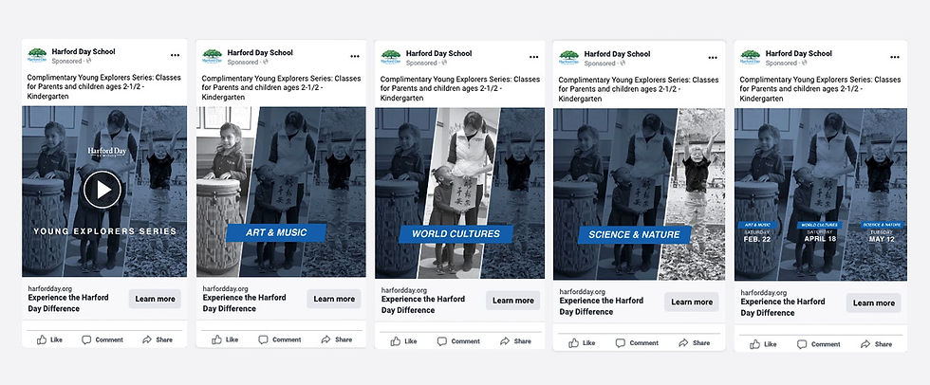Play the Young Explorers Series video
Image resolution: width=930 pixels, height=385 pixels.
102,190
